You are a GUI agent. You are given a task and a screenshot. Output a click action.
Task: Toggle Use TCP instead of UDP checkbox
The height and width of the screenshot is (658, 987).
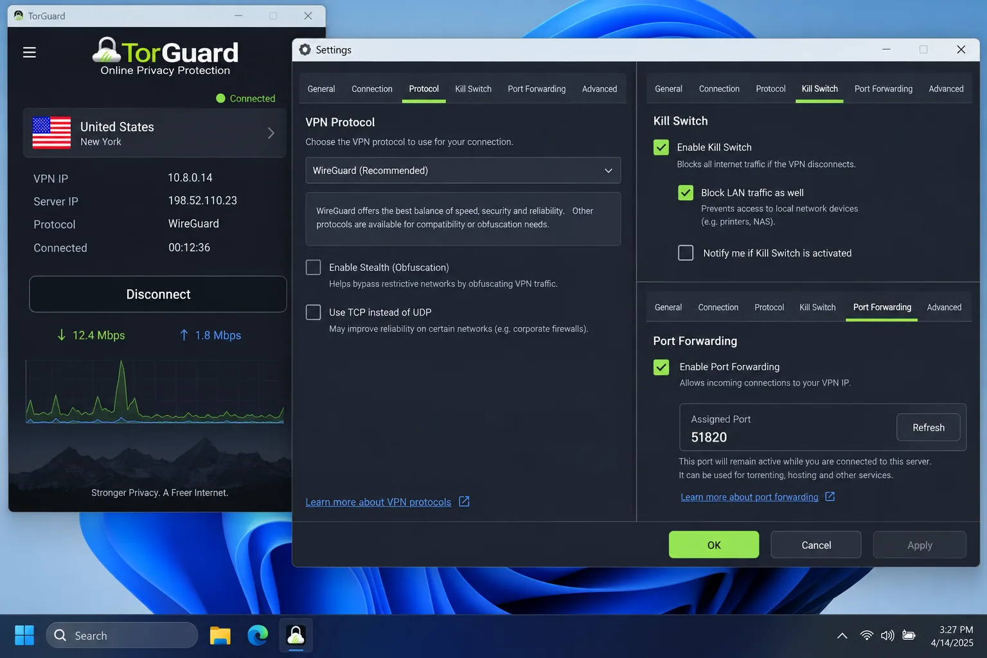coord(314,312)
